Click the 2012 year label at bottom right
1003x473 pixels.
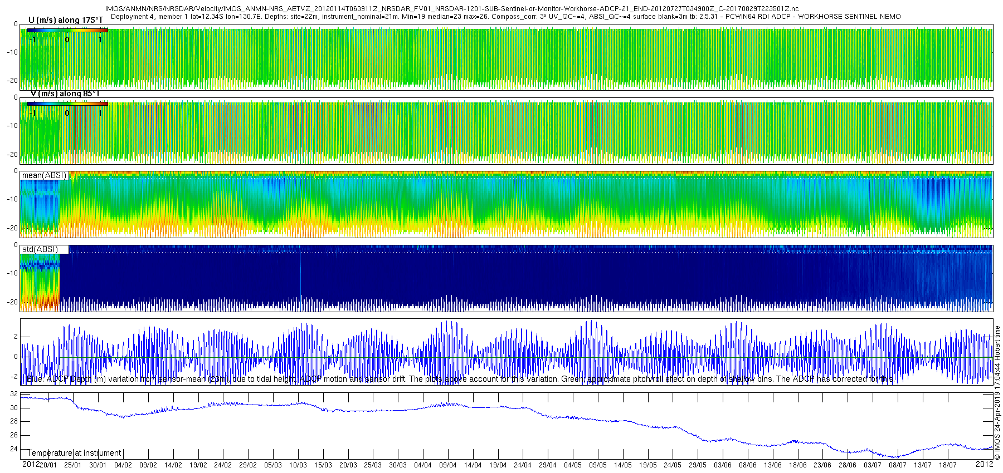click(x=984, y=464)
